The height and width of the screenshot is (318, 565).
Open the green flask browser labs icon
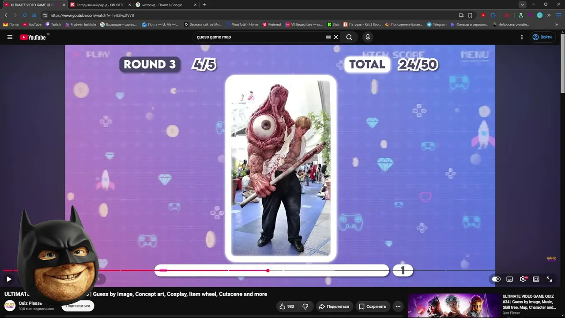(521, 15)
